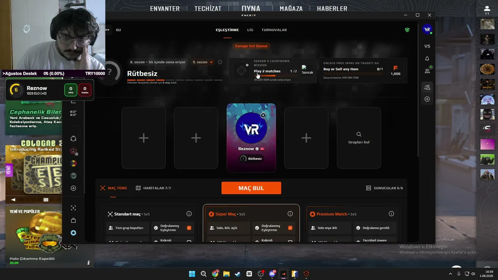Open the SUNUCULAR 6/6 server selector
This screenshot has width=498, height=280.
point(384,188)
